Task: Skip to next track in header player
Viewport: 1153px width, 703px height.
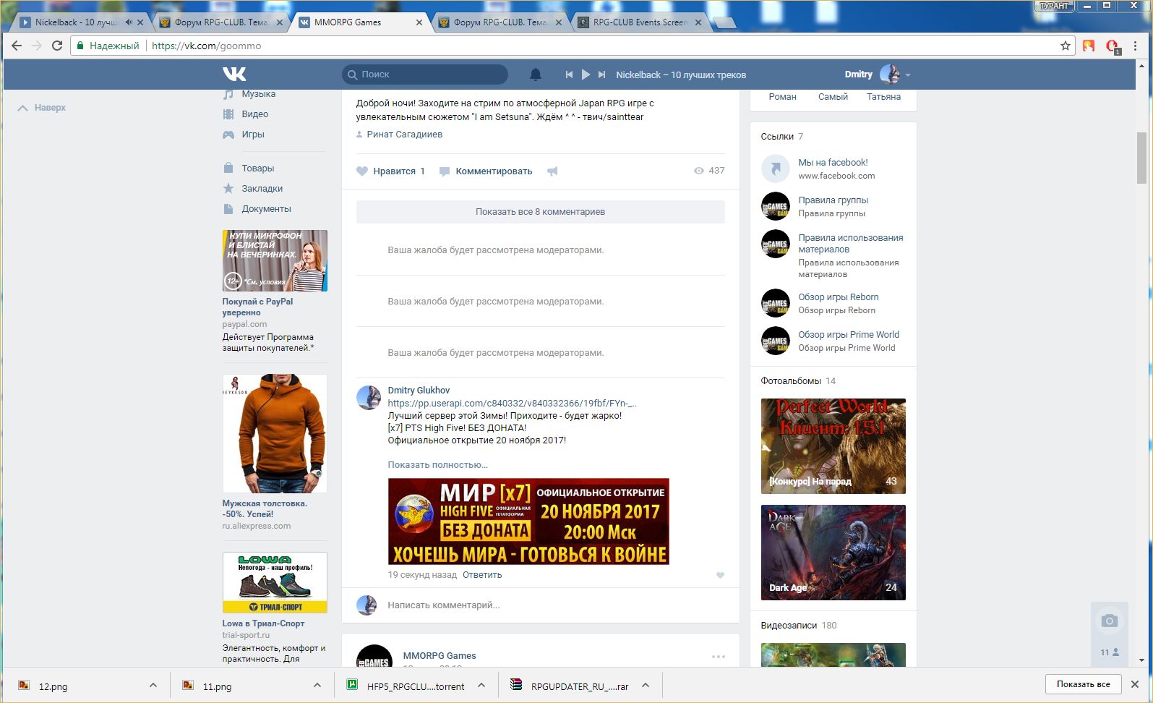Action: 601,74
